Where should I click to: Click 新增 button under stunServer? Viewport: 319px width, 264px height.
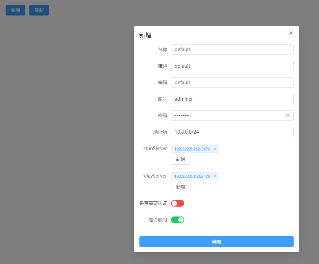coord(181,159)
